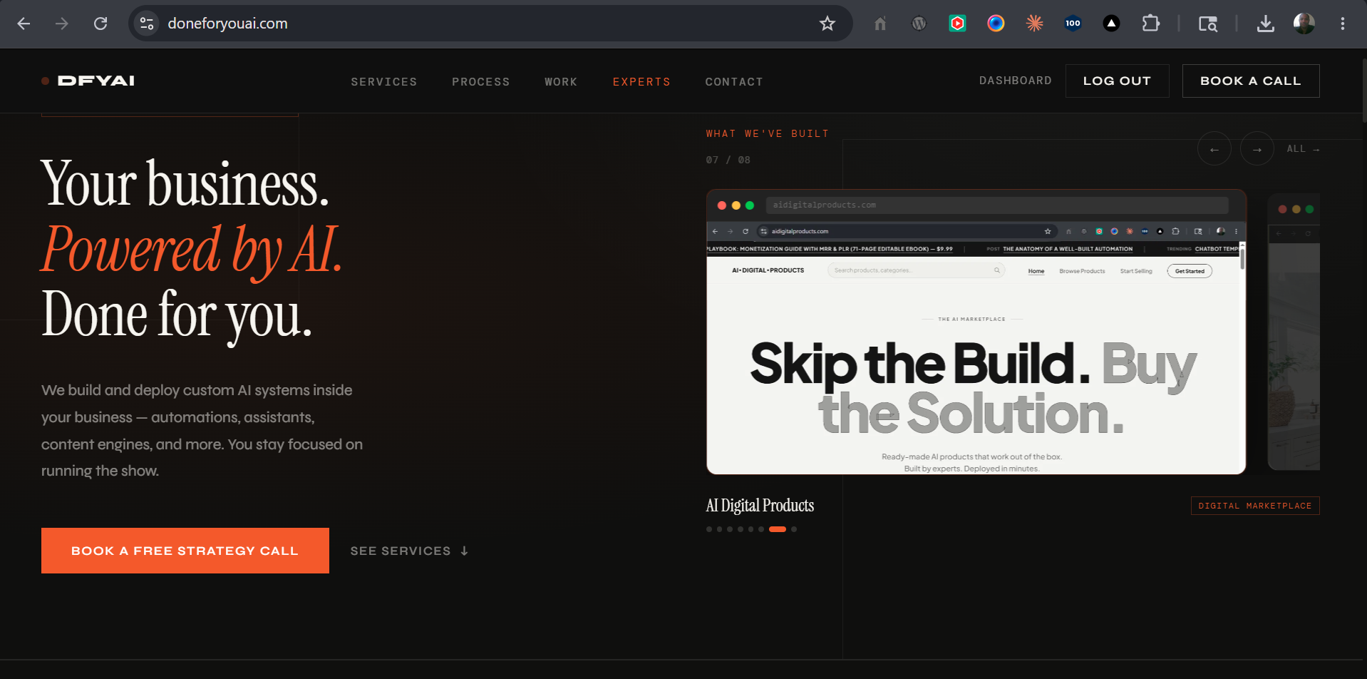The height and width of the screenshot is (679, 1367).
Task: Advance to the next project slide
Action: pos(1257,149)
